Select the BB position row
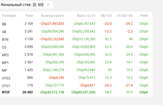 pyautogui.click(x=76, y=24)
